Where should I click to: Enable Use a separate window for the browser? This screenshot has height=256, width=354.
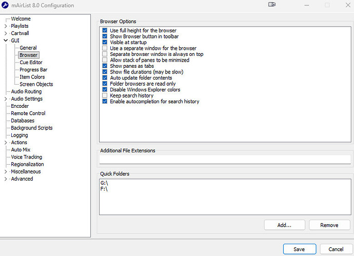(105, 48)
